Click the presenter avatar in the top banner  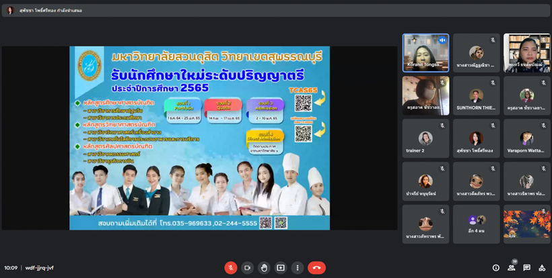coord(10,11)
